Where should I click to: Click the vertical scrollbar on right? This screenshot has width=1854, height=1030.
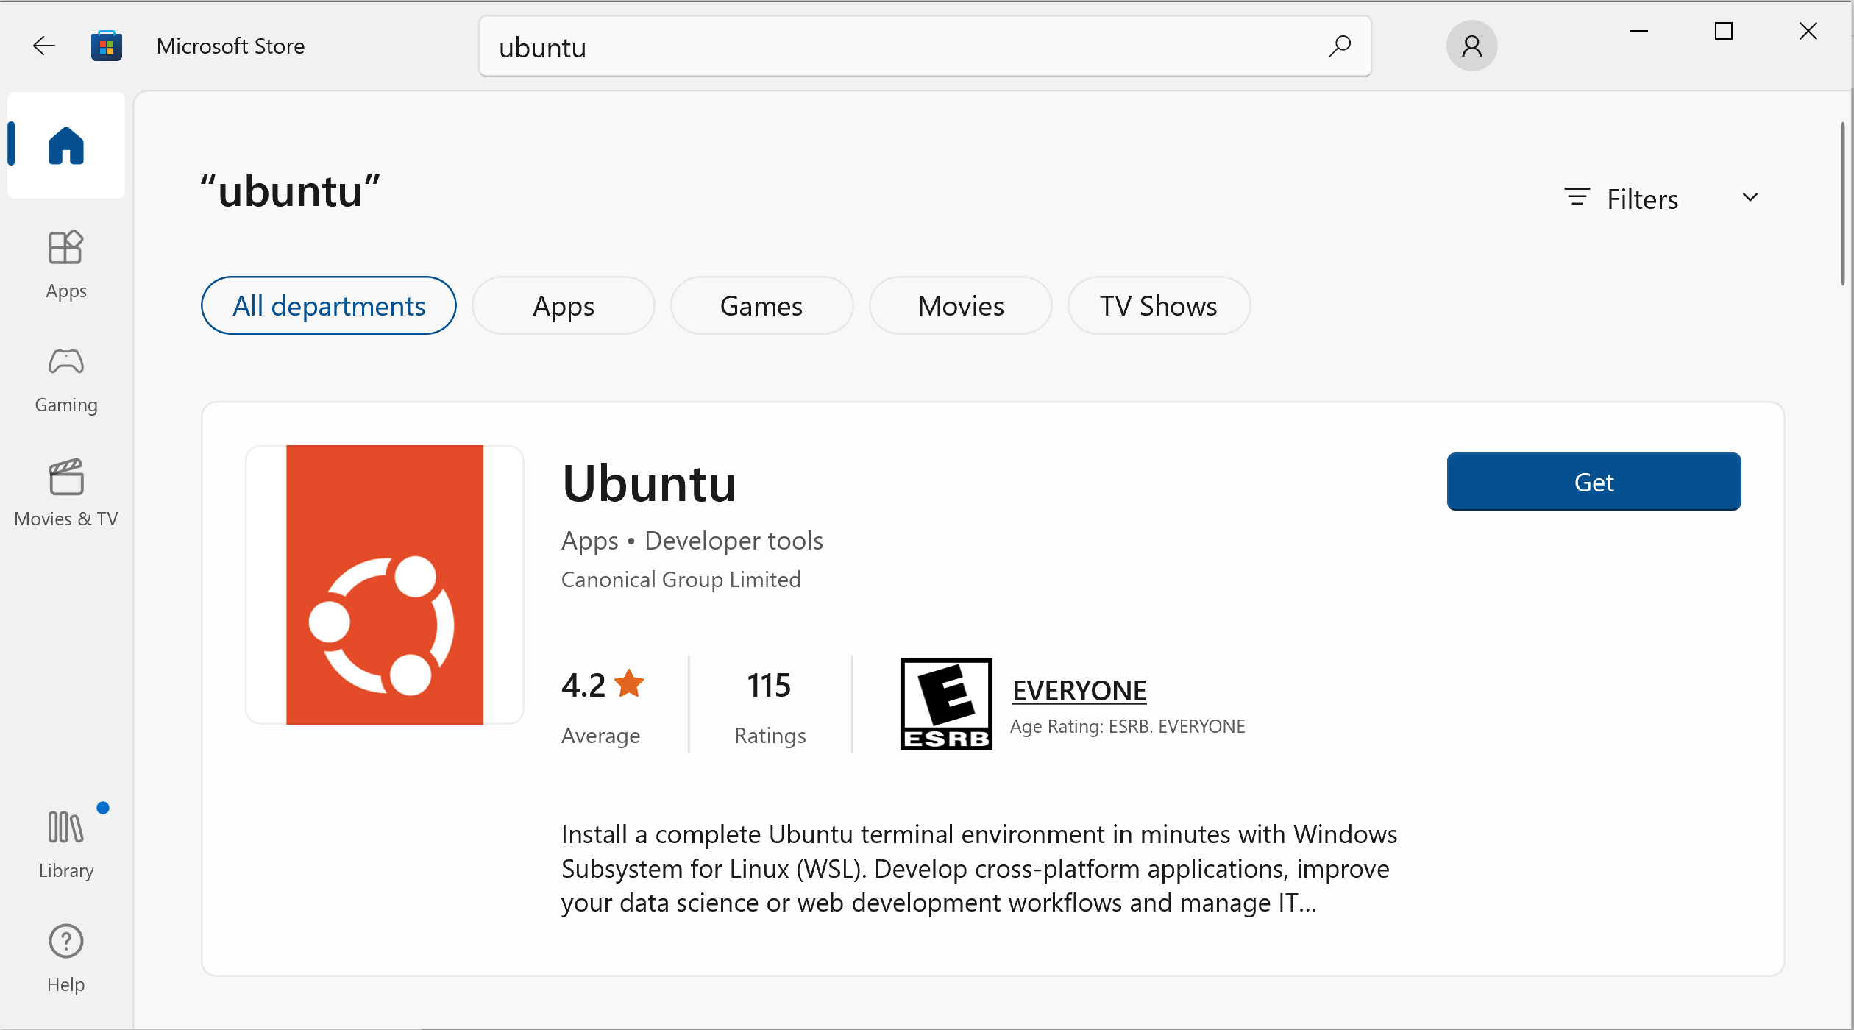1843,203
